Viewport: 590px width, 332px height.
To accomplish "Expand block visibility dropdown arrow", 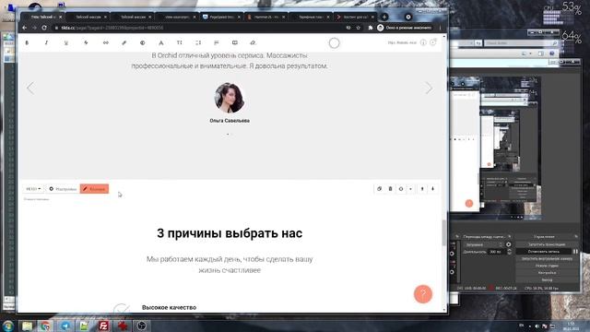I will [410, 189].
